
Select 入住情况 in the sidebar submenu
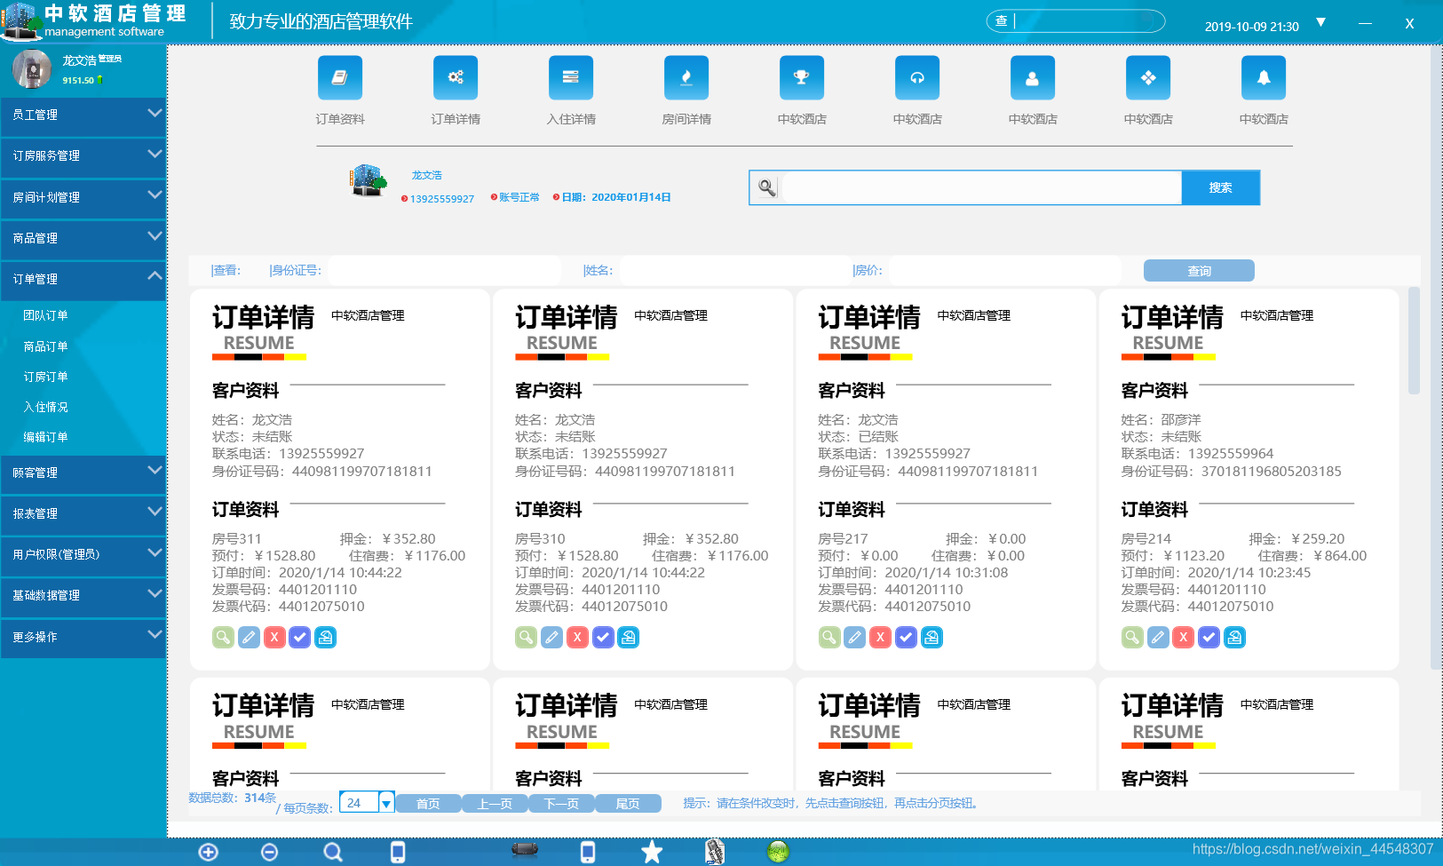[46, 407]
